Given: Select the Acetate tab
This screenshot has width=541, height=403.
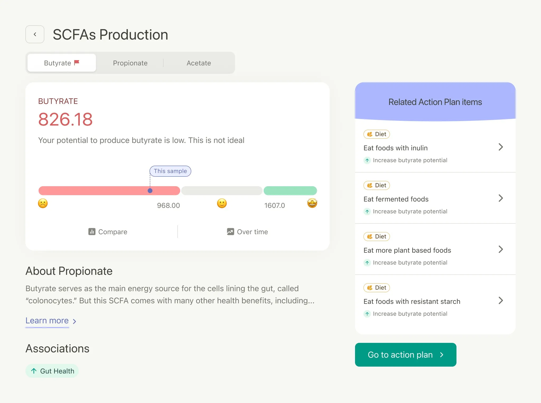Looking at the screenshot, I should pyautogui.click(x=199, y=63).
